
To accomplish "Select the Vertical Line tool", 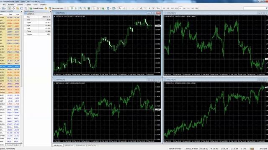I will tap(129, 8).
